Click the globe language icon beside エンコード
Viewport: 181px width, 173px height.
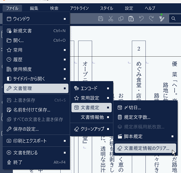click(76, 88)
